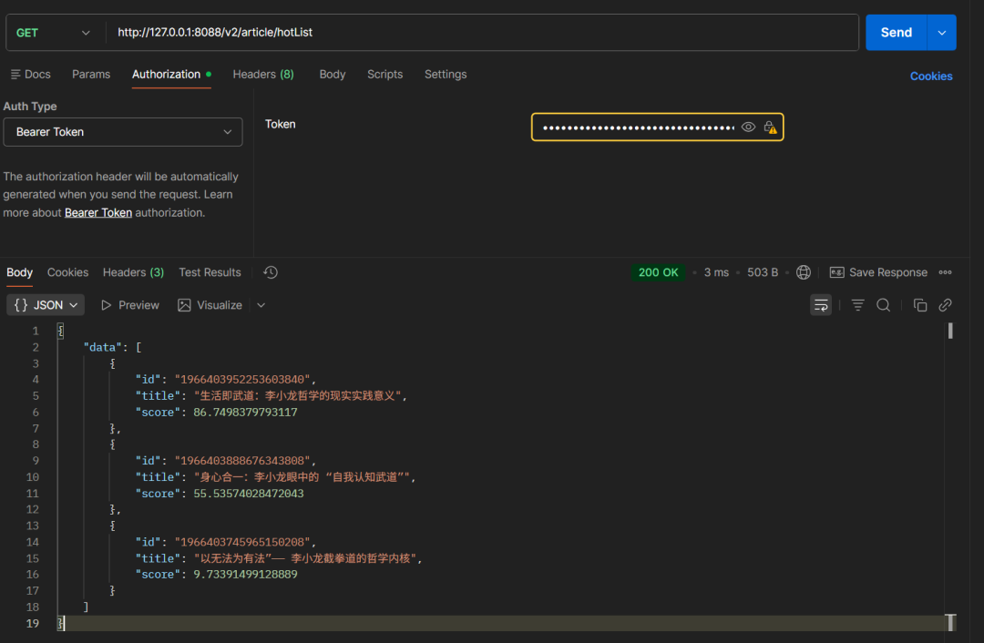
Task: Click the response body vertical scrollbar
Action: pyautogui.click(x=950, y=331)
